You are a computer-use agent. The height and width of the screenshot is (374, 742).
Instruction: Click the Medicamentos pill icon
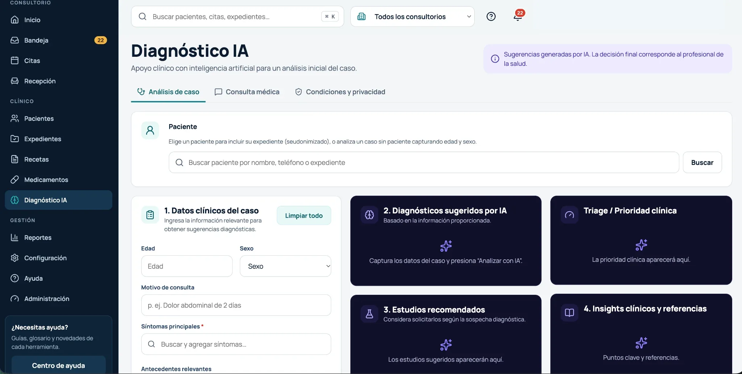(x=14, y=179)
